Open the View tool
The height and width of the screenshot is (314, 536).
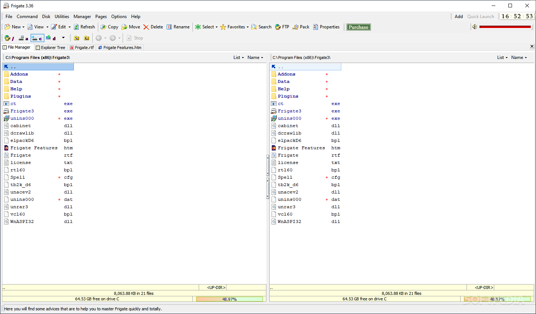pos(35,27)
